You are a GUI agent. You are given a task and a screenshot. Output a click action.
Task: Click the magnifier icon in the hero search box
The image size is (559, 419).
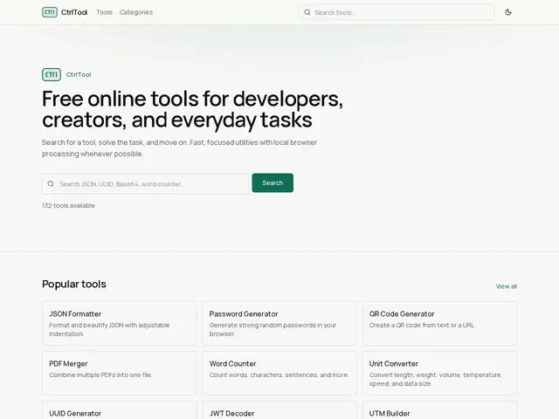(51, 184)
